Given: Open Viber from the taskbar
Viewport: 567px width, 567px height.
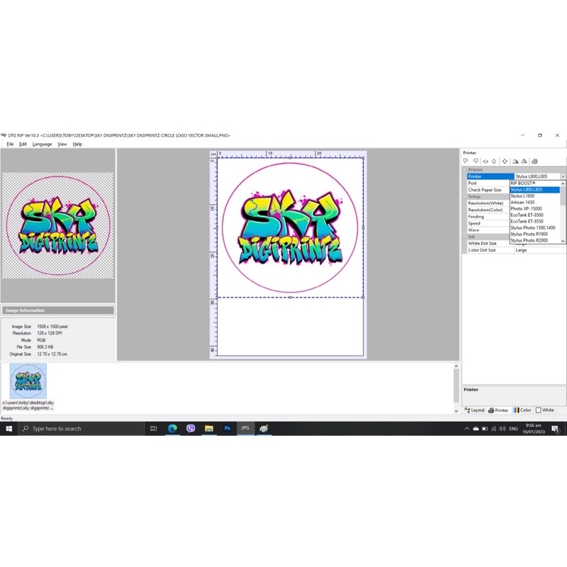Looking at the screenshot, I should 191,429.
